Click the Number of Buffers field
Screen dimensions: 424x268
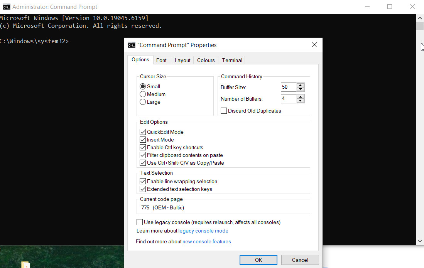[x=289, y=99]
